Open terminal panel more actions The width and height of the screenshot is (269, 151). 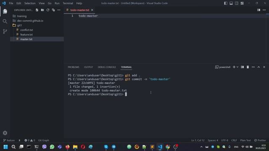(253, 67)
